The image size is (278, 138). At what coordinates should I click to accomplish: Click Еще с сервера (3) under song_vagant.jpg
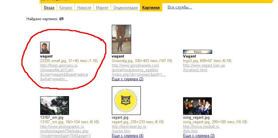pos(199,136)
